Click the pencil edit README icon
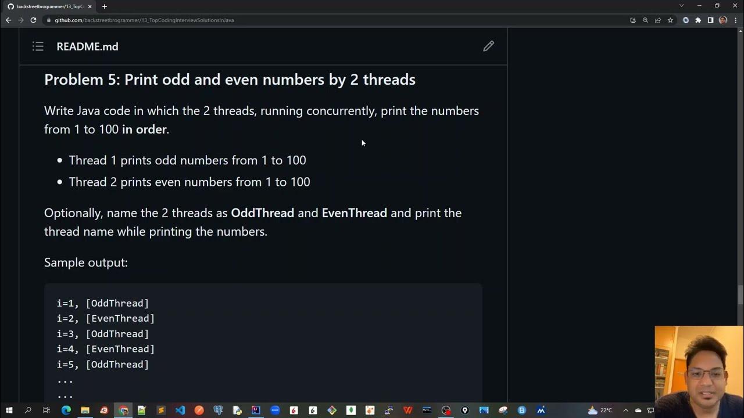 [x=488, y=46]
